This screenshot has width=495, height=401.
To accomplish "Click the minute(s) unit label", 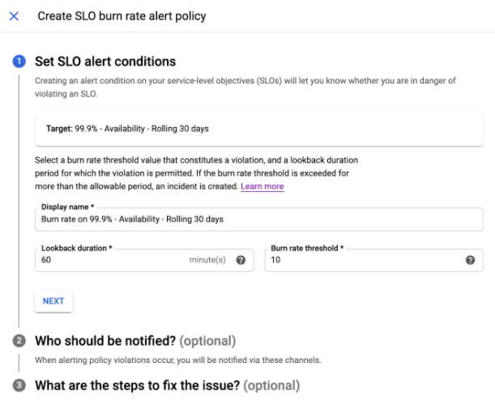I will [x=207, y=260].
